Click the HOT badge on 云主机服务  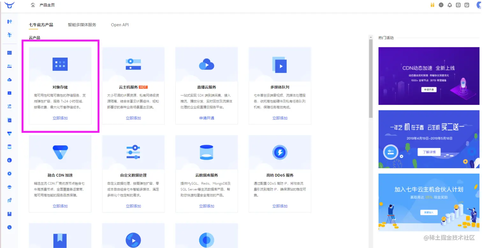[143, 87]
